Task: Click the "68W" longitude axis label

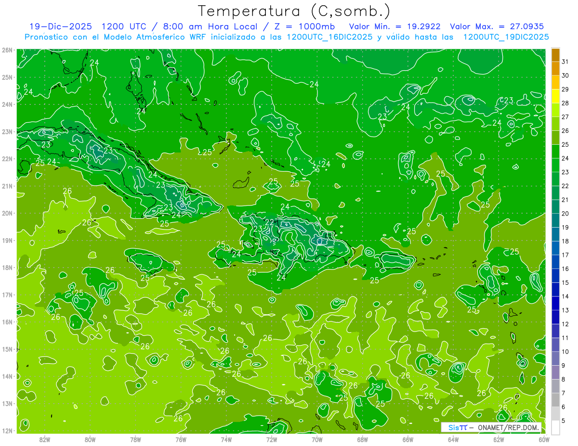Action: [x=363, y=439]
